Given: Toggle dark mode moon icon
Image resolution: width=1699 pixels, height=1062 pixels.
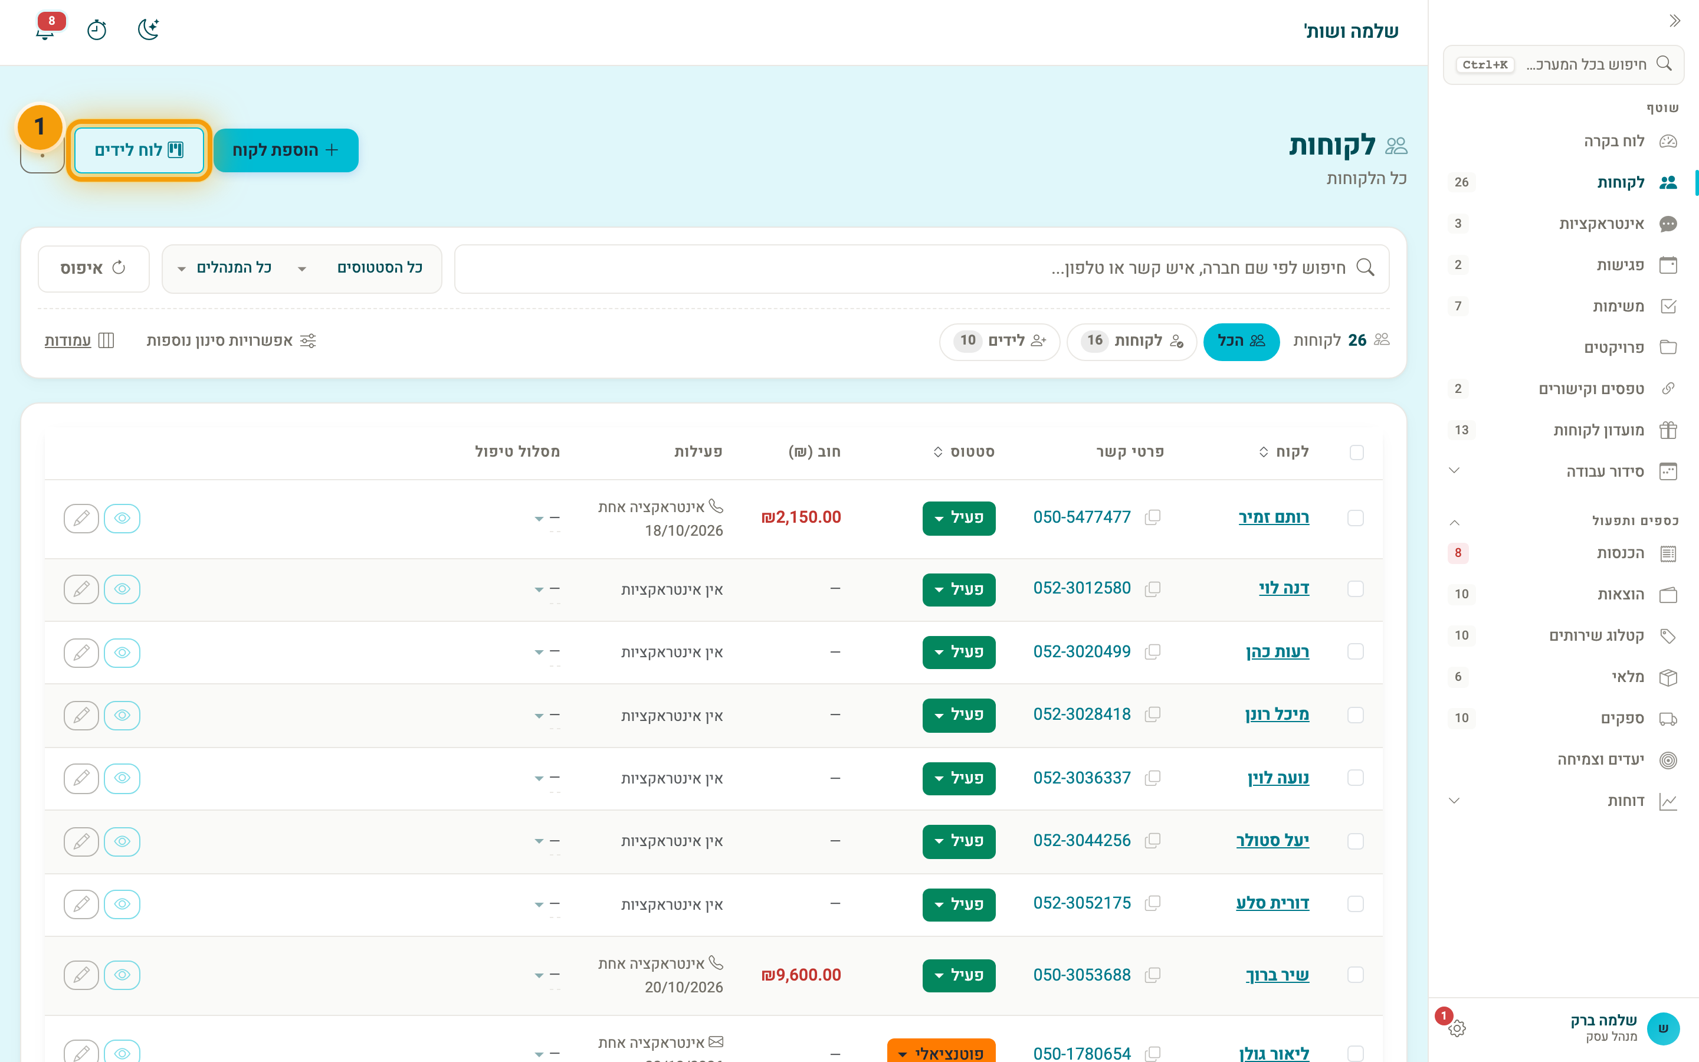Looking at the screenshot, I should tap(148, 29).
